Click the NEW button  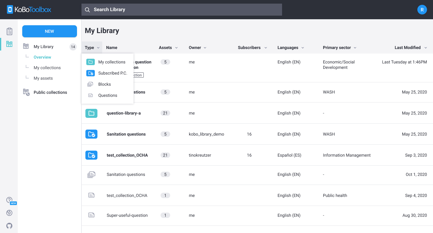tap(49, 31)
